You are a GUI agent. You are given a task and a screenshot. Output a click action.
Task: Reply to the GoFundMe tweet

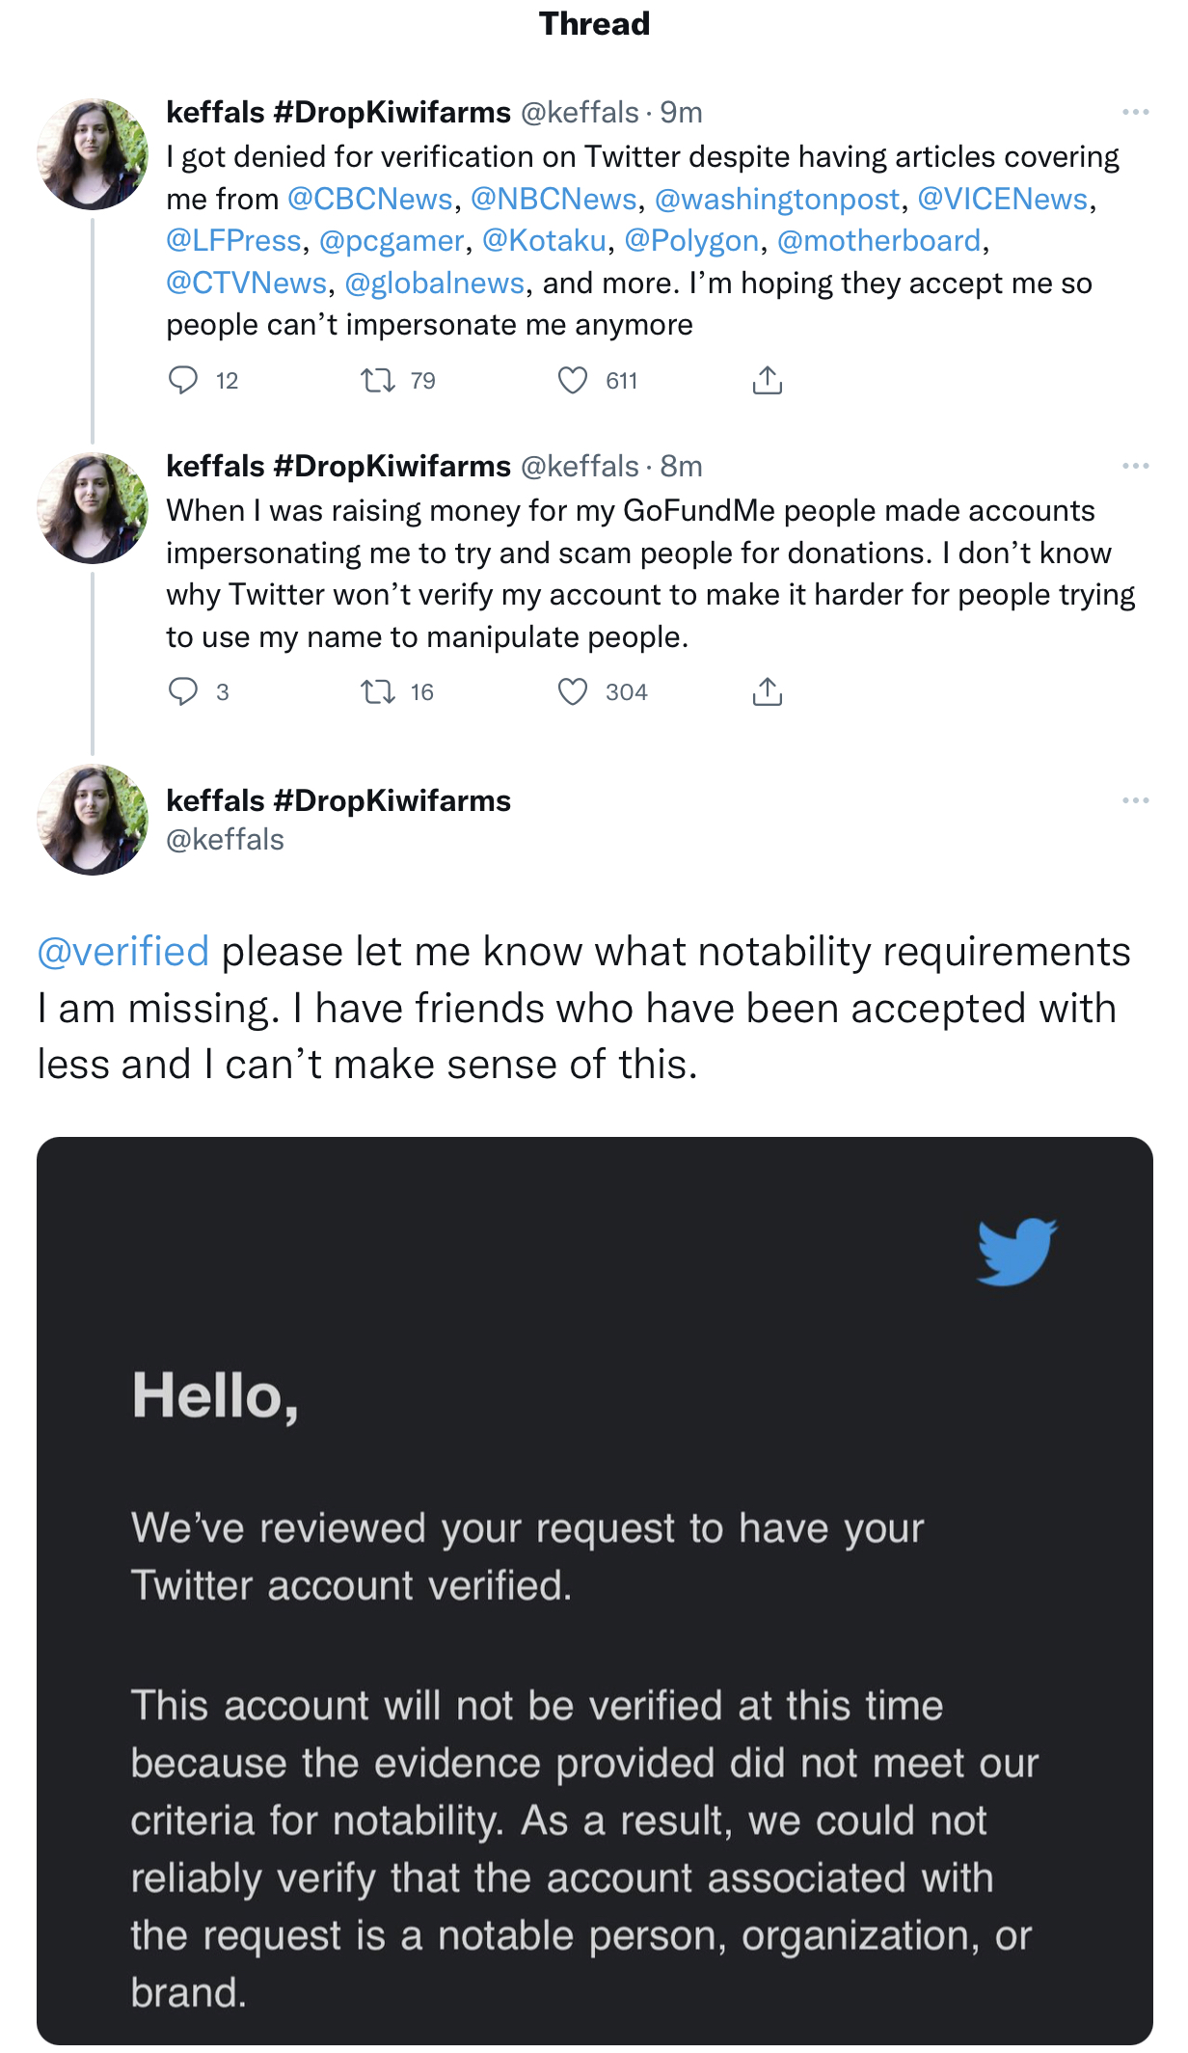183,691
